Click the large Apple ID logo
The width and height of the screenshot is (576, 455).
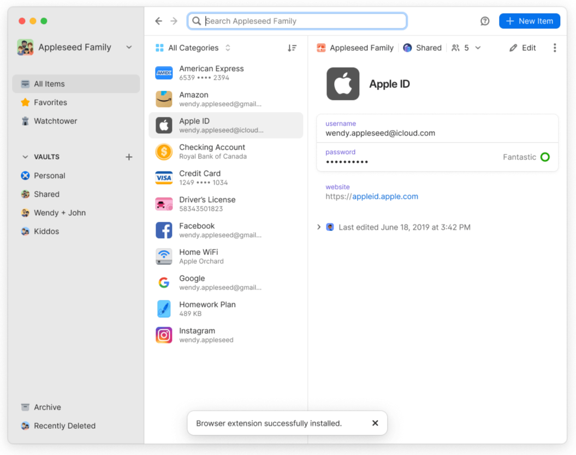[343, 84]
